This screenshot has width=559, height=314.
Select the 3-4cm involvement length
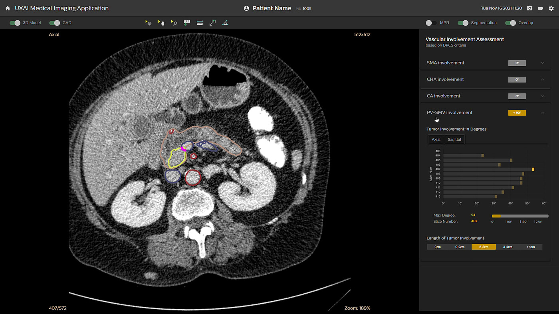(x=507, y=247)
